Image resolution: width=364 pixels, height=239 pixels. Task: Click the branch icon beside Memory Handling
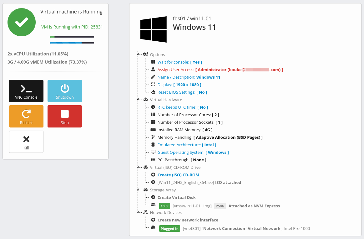point(153,137)
